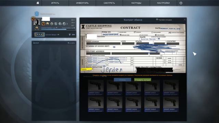219x123 pixels.
Task: Select the first bronze medal in profile row
Action: (43, 24)
